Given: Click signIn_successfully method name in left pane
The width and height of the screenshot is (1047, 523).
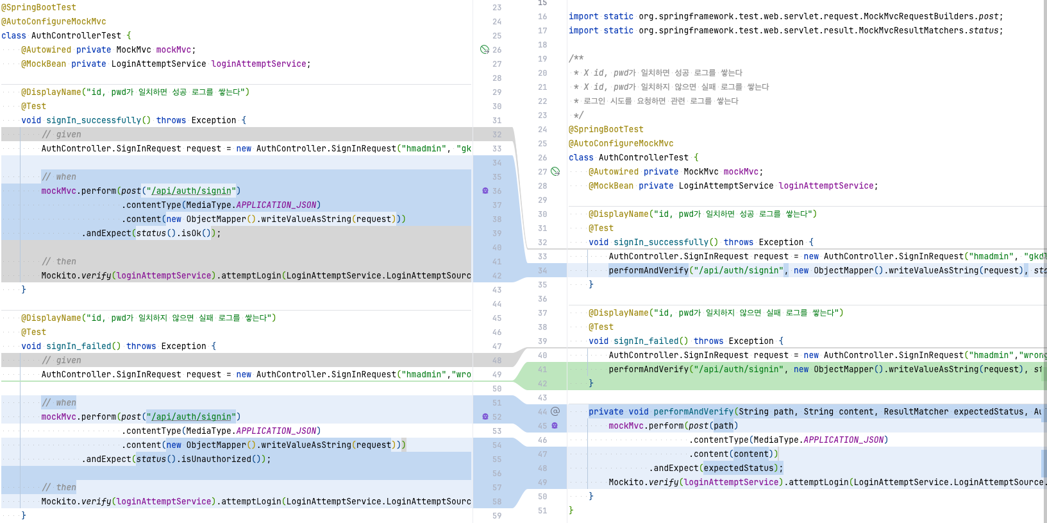Looking at the screenshot, I should coord(94,120).
